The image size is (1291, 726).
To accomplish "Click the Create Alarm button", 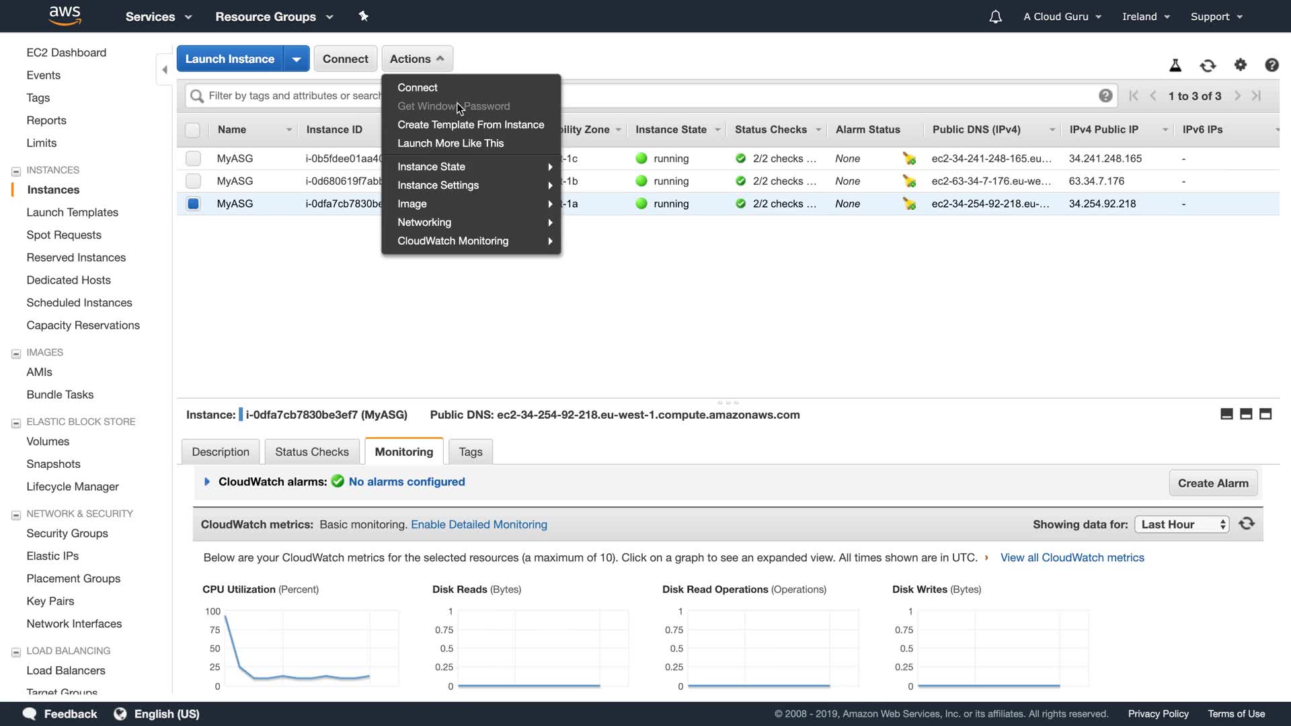I will 1212,483.
